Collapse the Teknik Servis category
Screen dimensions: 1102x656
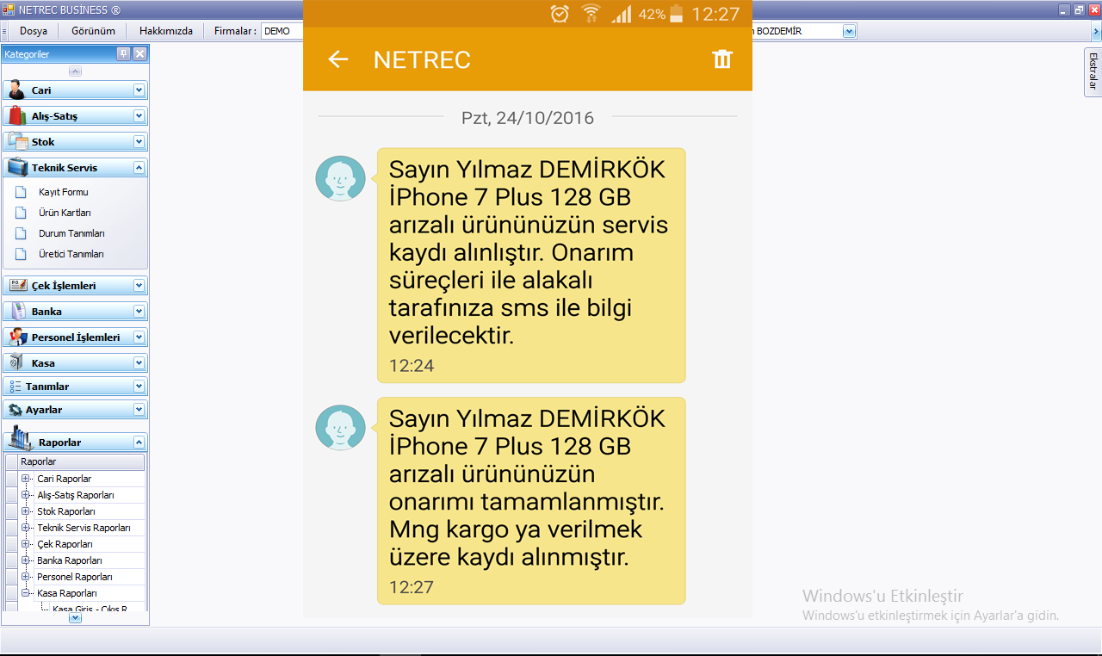[139, 168]
